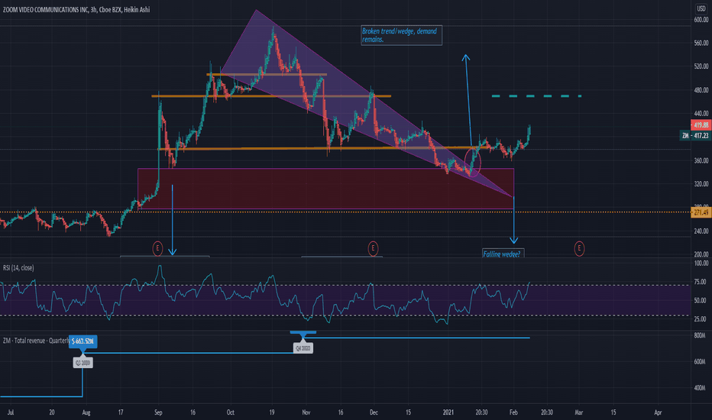Select the 'Broken trend/wedge, demand remains.' note

click(401, 35)
